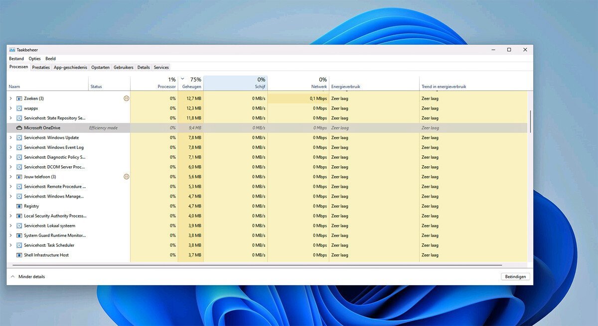This screenshot has width=598, height=326.
Task: Expand the Jouw telefoon (3) group
Action: click(x=10, y=177)
